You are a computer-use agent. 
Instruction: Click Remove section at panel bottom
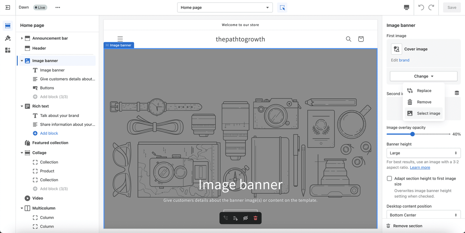(x=404, y=226)
